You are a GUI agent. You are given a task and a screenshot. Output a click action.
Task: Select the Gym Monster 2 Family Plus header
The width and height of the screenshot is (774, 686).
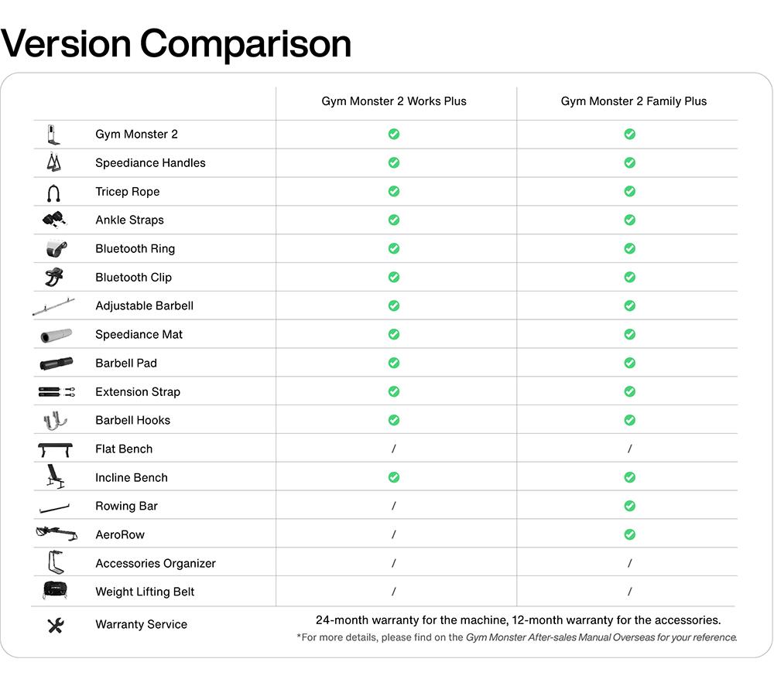click(634, 101)
